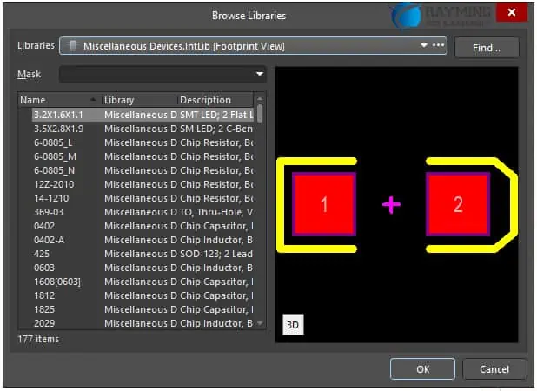Select the 6-0805_L chip resistor row
Viewport: 537px width, 391px height.
pos(52,142)
